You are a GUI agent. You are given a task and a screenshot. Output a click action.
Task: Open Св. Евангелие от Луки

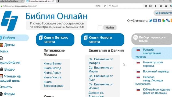pyautogui.click(x=101, y=78)
